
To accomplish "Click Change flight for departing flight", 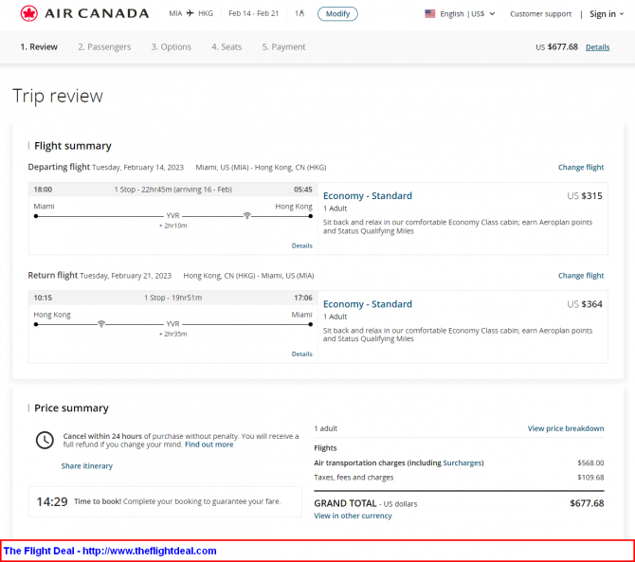I will click(580, 168).
